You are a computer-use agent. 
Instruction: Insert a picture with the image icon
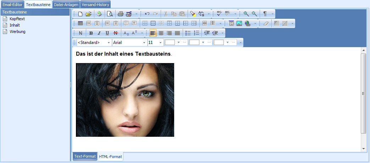[239, 23]
